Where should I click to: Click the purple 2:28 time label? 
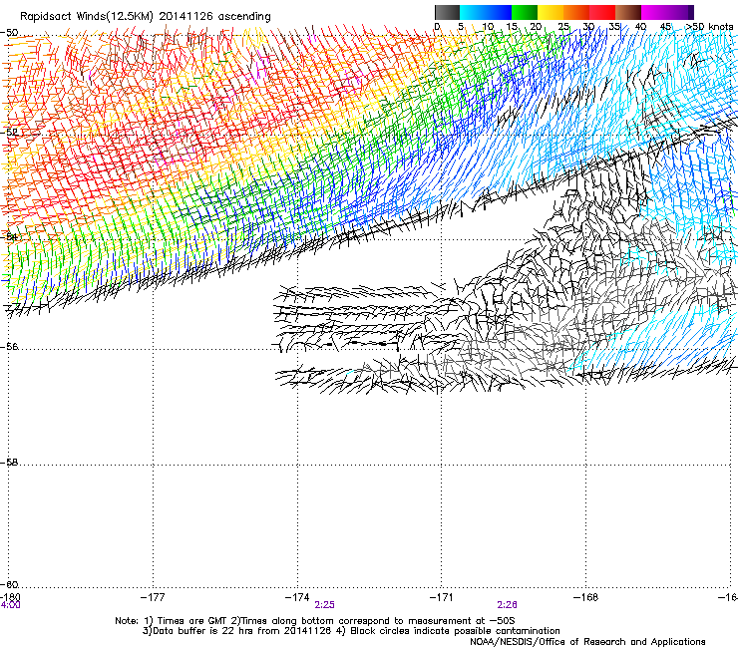click(x=507, y=605)
